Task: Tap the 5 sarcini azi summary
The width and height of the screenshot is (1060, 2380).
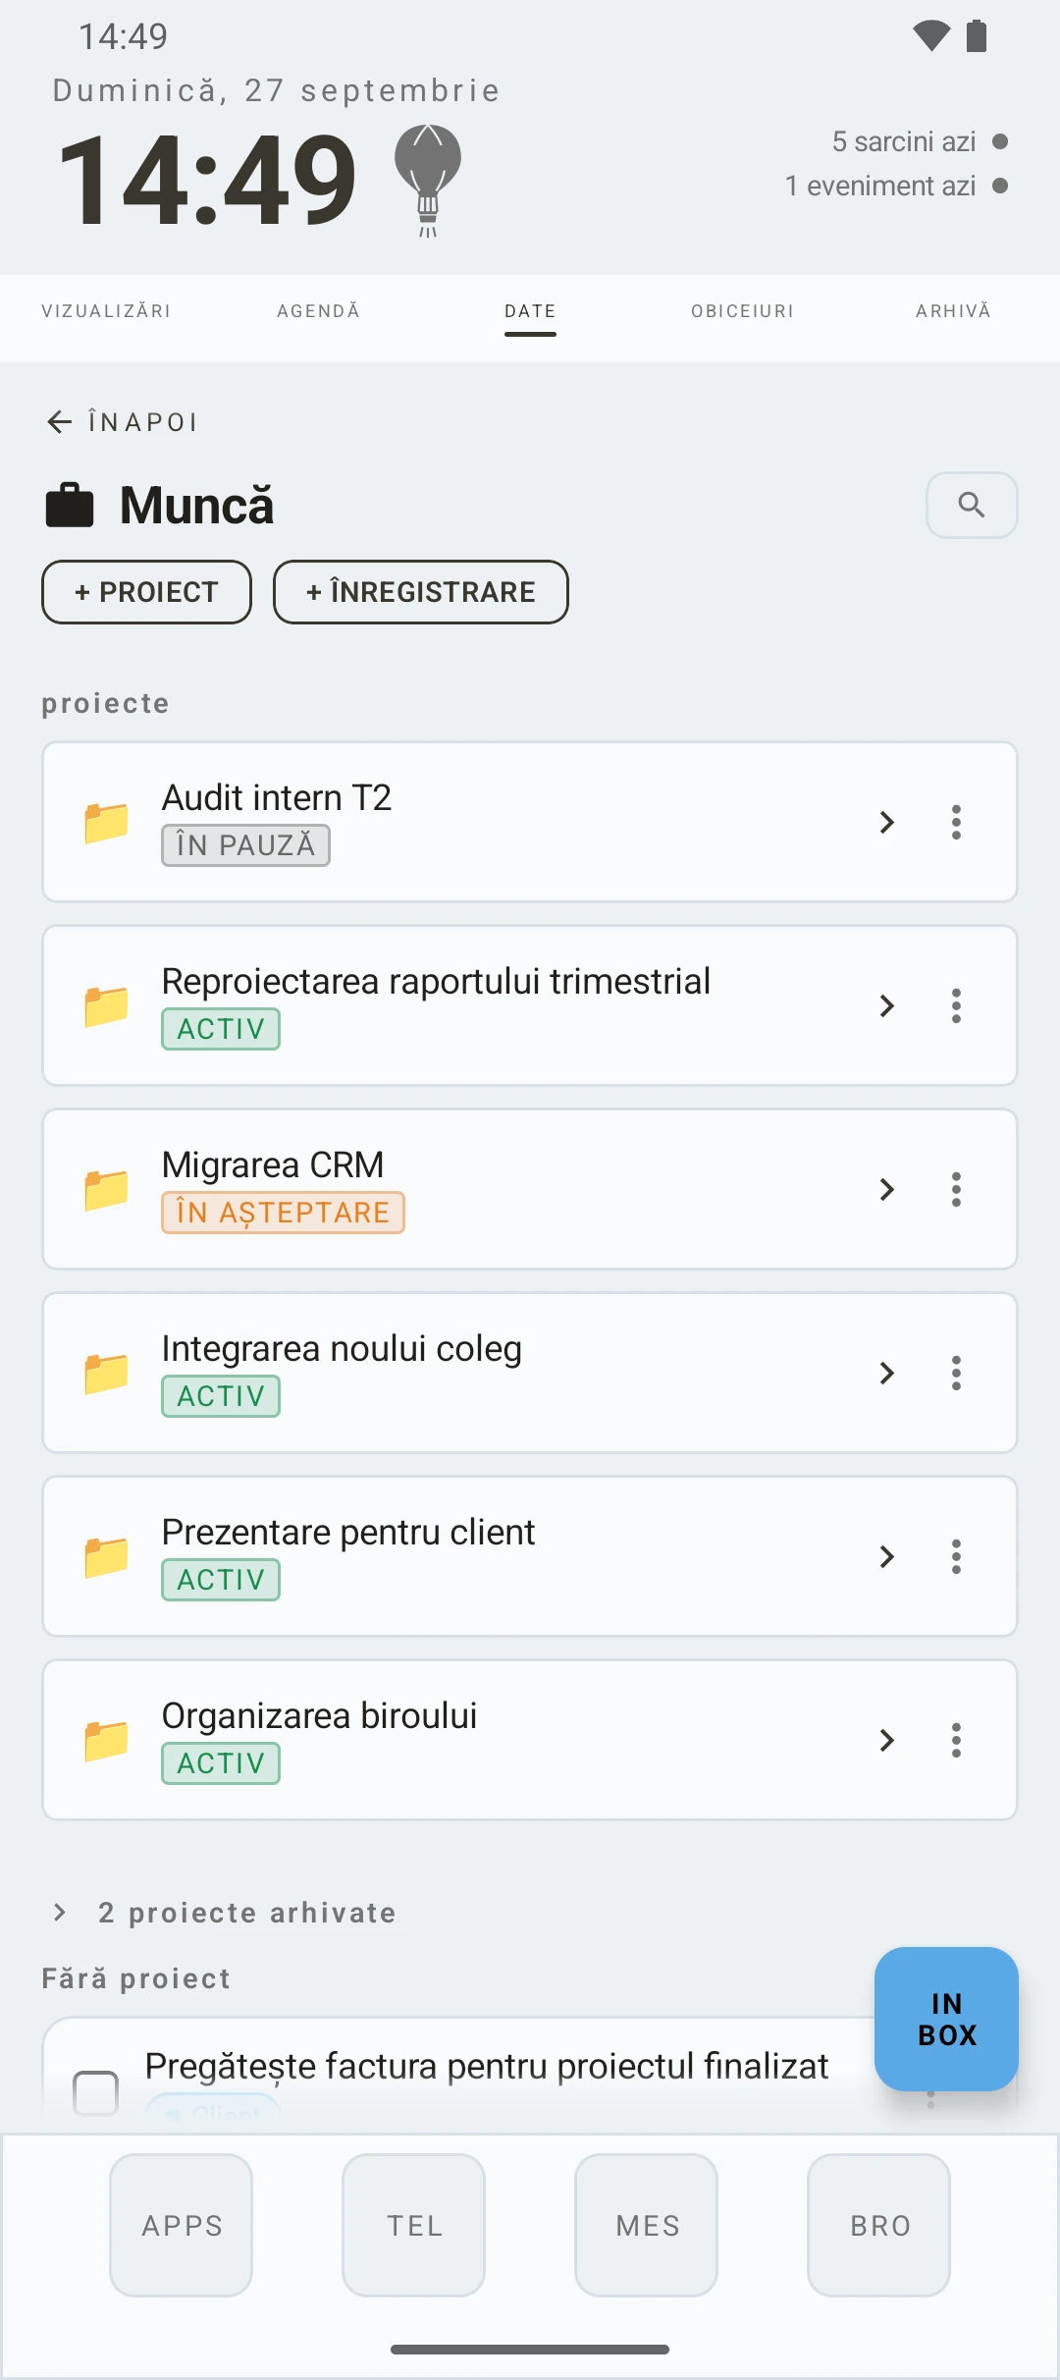Action: pyautogui.click(x=920, y=141)
